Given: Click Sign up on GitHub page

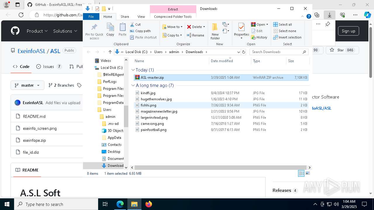Looking at the screenshot, I should pos(348,31).
